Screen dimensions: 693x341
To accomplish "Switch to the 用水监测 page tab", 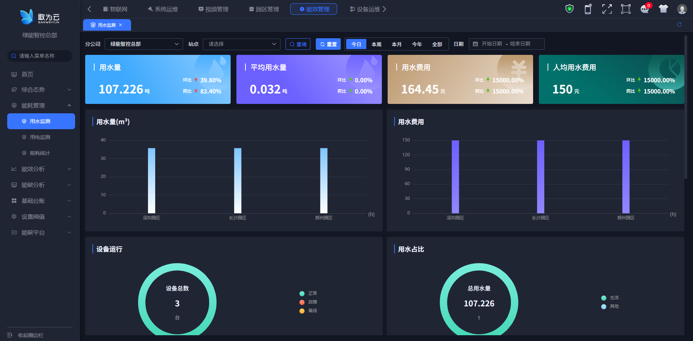I will coord(107,25).
